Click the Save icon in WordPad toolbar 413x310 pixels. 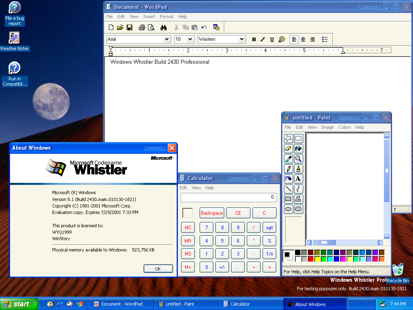(x=129, y=27)
